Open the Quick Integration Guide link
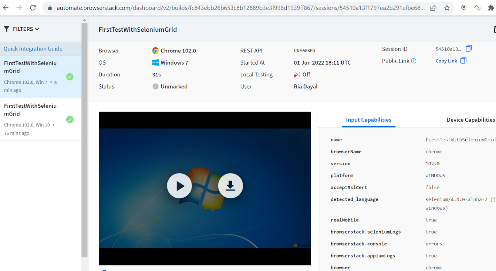 pos(33,49)
